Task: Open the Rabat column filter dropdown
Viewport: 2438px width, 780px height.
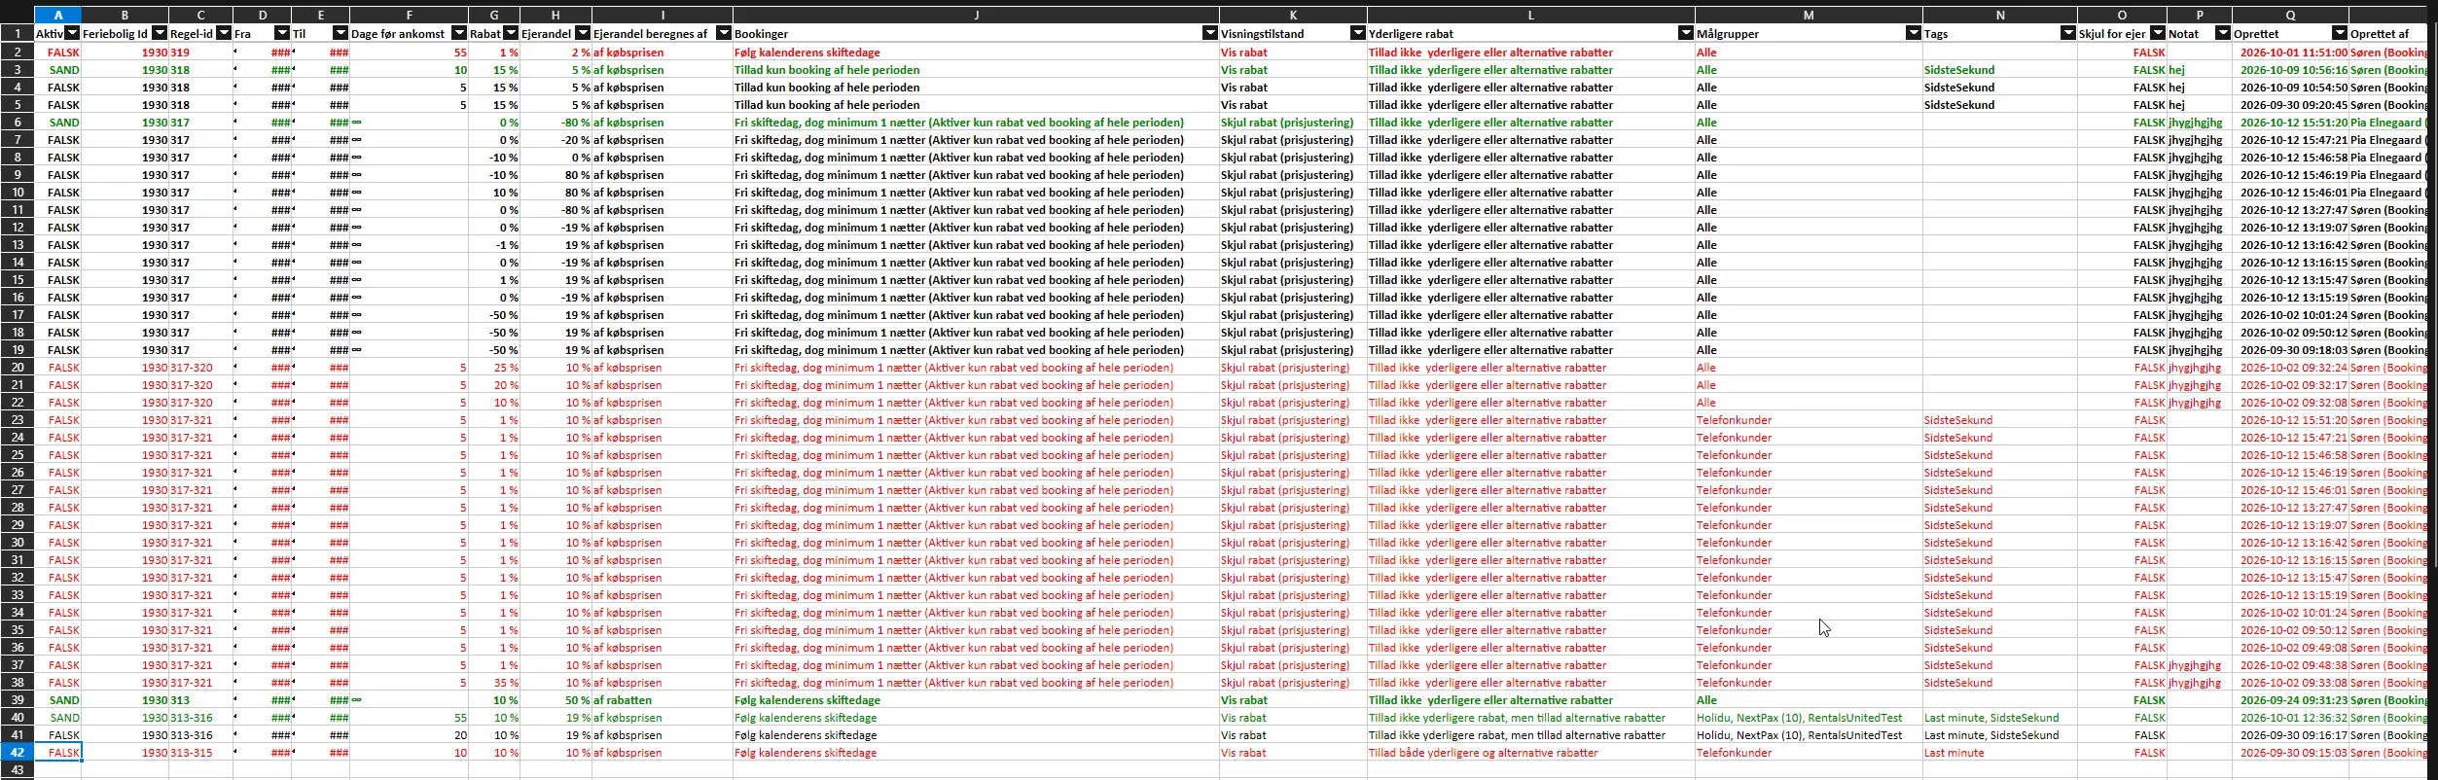Action: coord(511,33)
